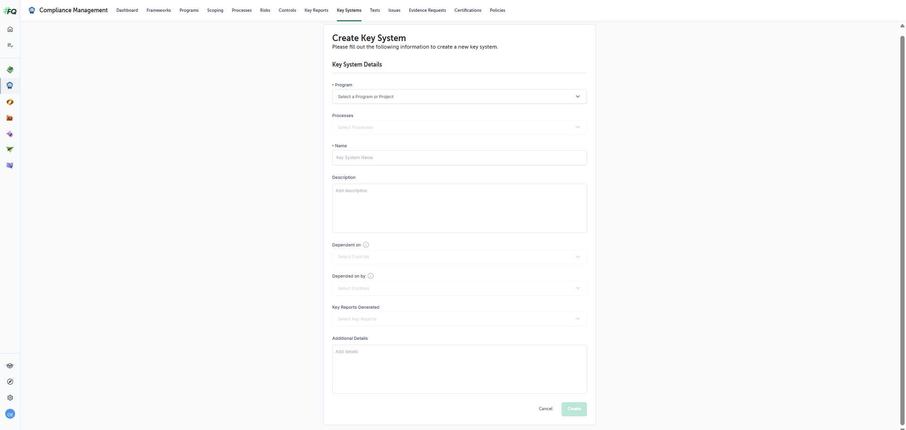Click info icon next to Dependent on

click(366, 245)
